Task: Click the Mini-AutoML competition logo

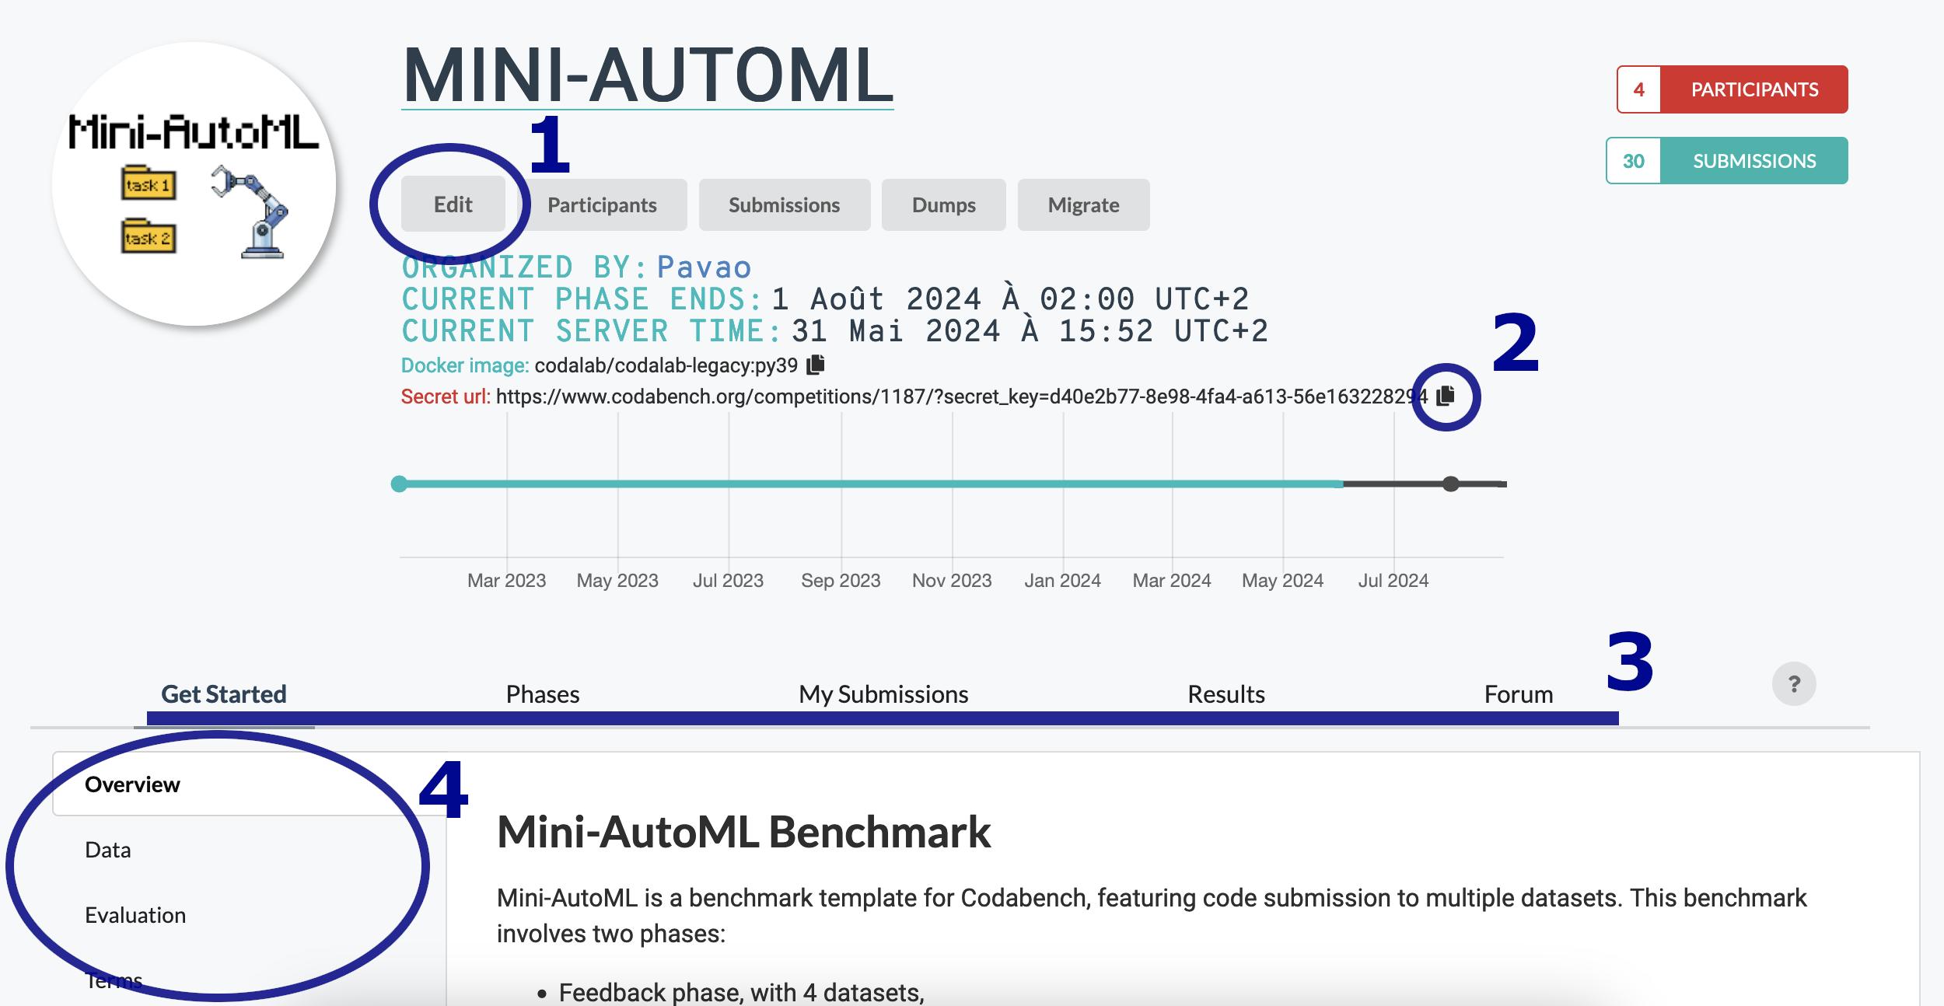Action: pos(194,184)
